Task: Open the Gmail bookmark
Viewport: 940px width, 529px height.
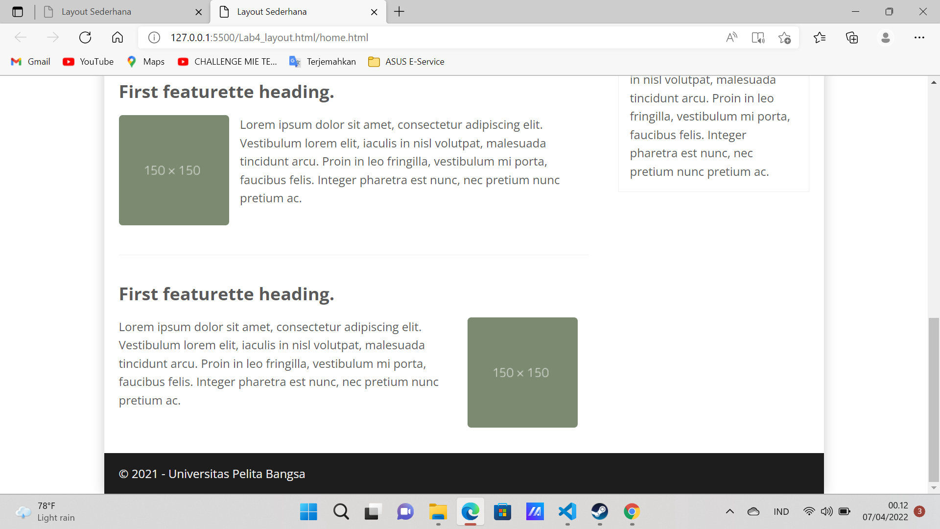Action: click(x=31, y=62)
